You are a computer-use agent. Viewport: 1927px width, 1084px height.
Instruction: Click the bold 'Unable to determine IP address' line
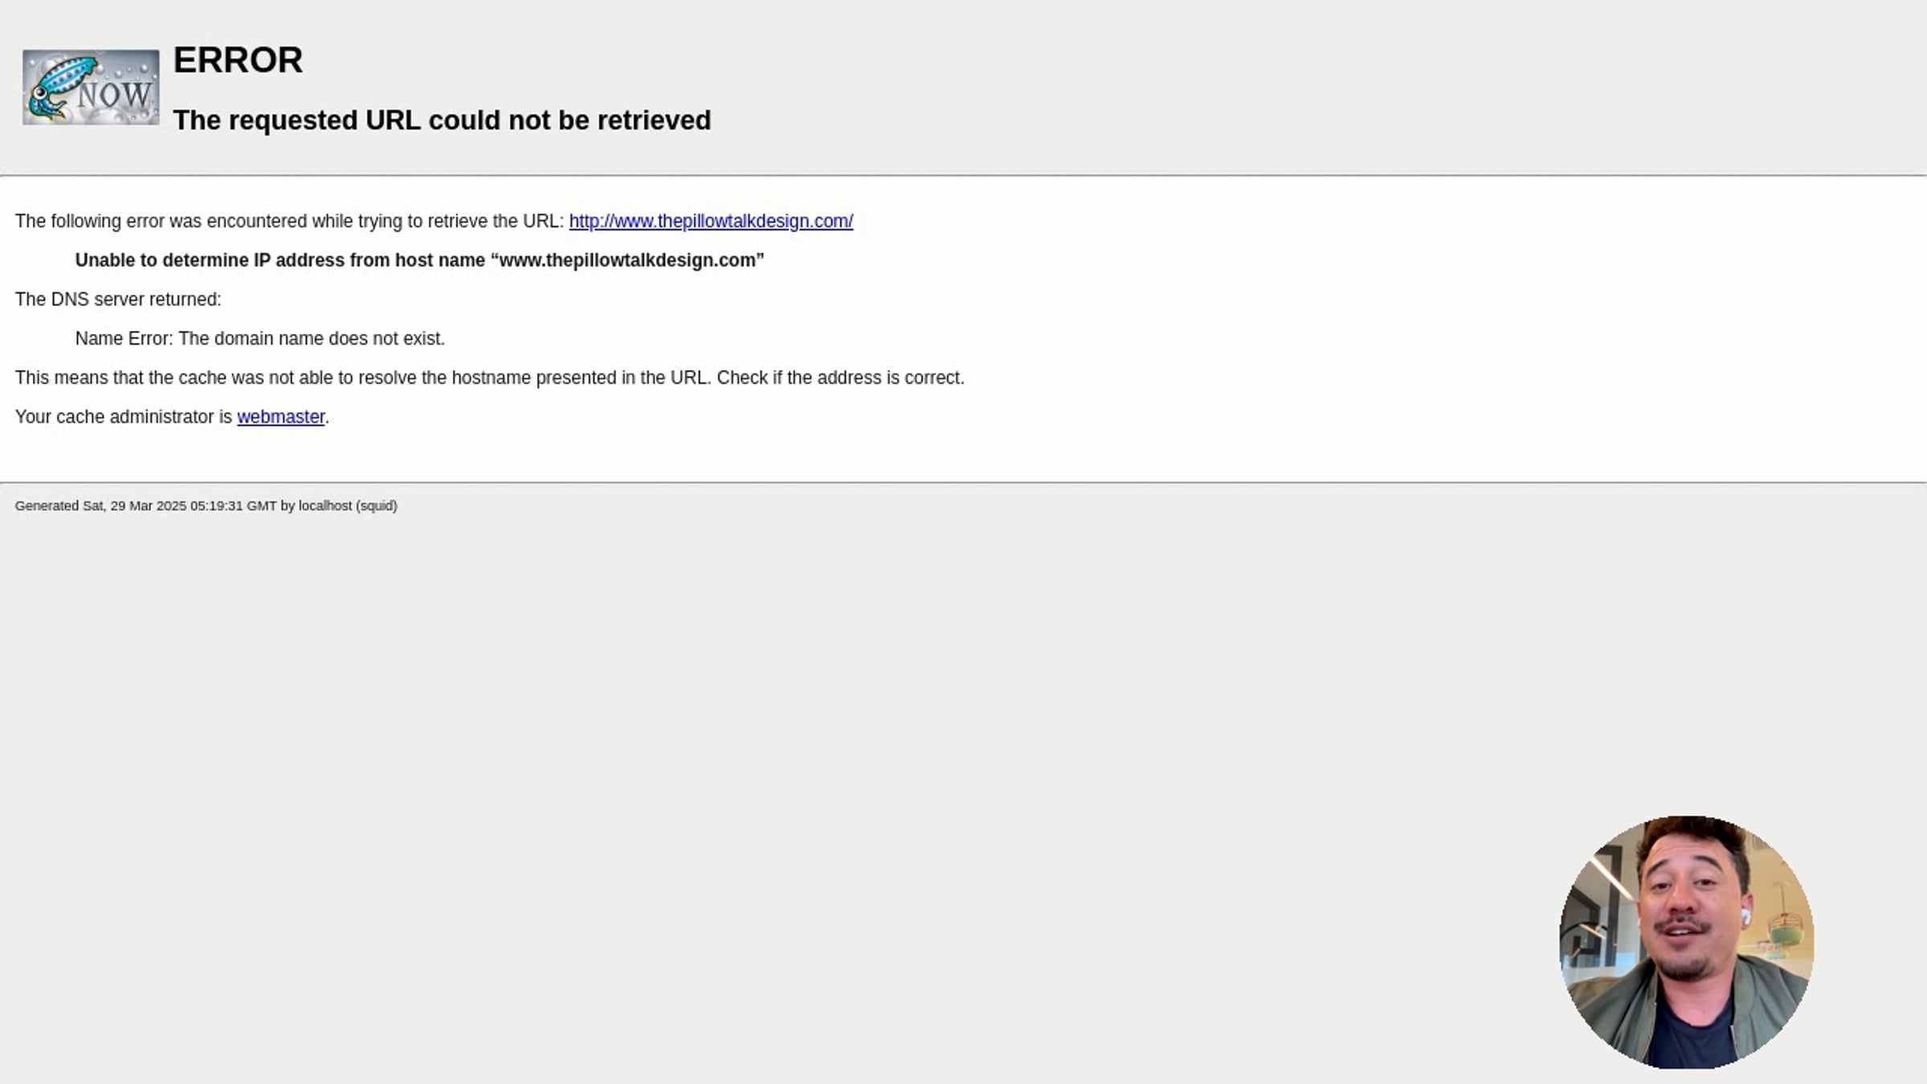(x=419, y=260)
